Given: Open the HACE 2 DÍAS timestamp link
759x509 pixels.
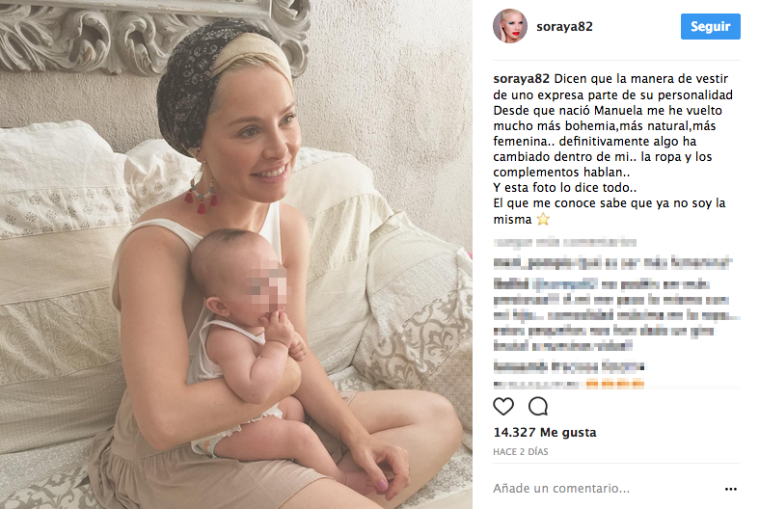Looking at the screenshot, I should click(521, 452).
